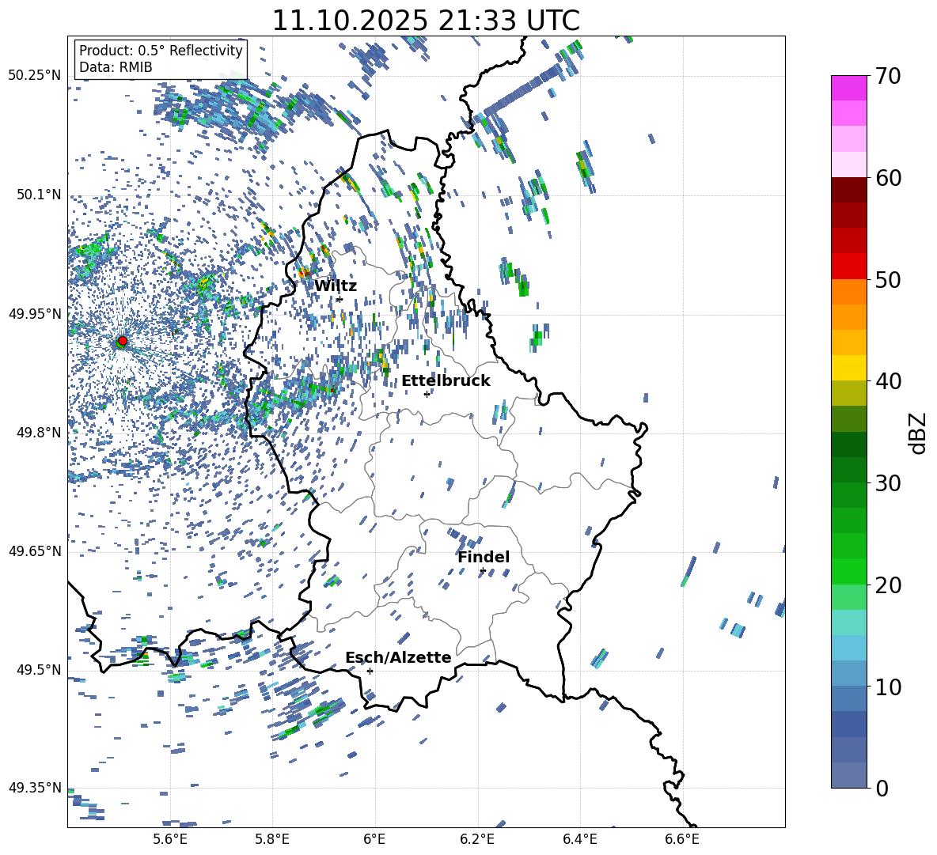Click the 49.8°N latitude tick label

point(39,433)
